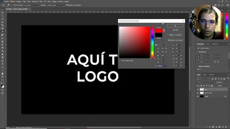
Task: Click the vertical hue slider strip
Action: 152,42
